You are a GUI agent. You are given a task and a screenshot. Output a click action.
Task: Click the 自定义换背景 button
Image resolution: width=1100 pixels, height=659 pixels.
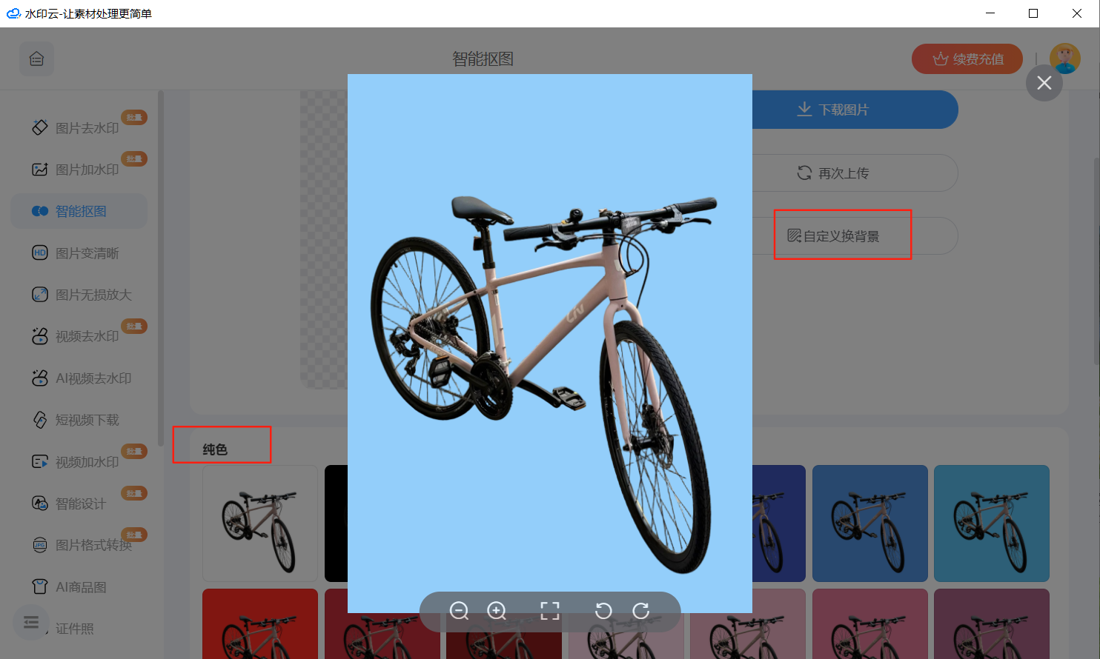pos(855,236)
